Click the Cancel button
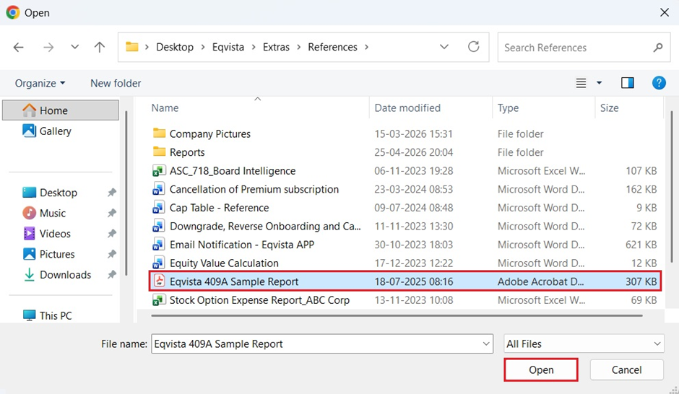The height and width of the screenshot is (394, 679). 626,369
